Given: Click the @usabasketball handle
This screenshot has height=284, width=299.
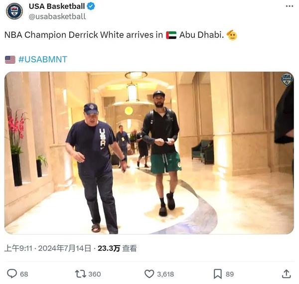Looking at the screenshot, I should pyautogui.click(x=57, y=16).
